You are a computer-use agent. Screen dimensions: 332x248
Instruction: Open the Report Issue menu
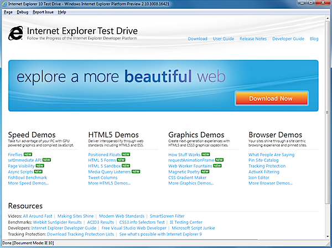click(x=43, y=12)
